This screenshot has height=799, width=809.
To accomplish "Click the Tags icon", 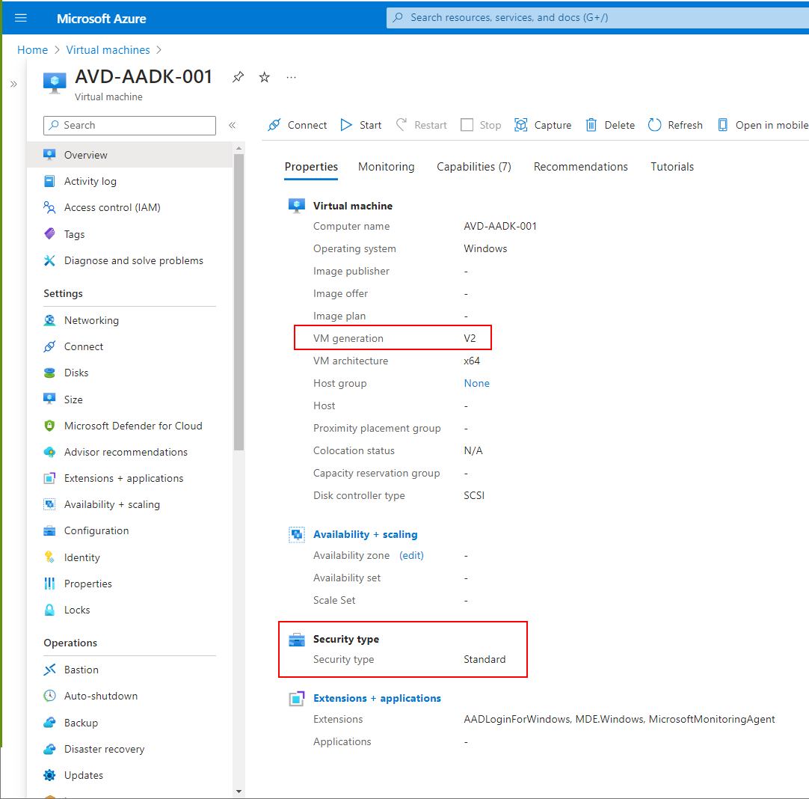I will [x=49, y=234].
